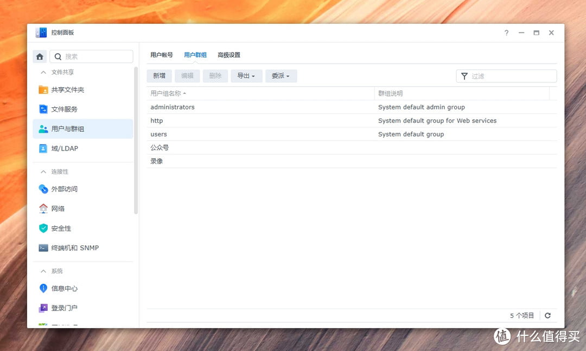Image resolution: width=586 pixels, height=351 pixels.
Task: Open 外部访问 settings
Action: [65, 188]
